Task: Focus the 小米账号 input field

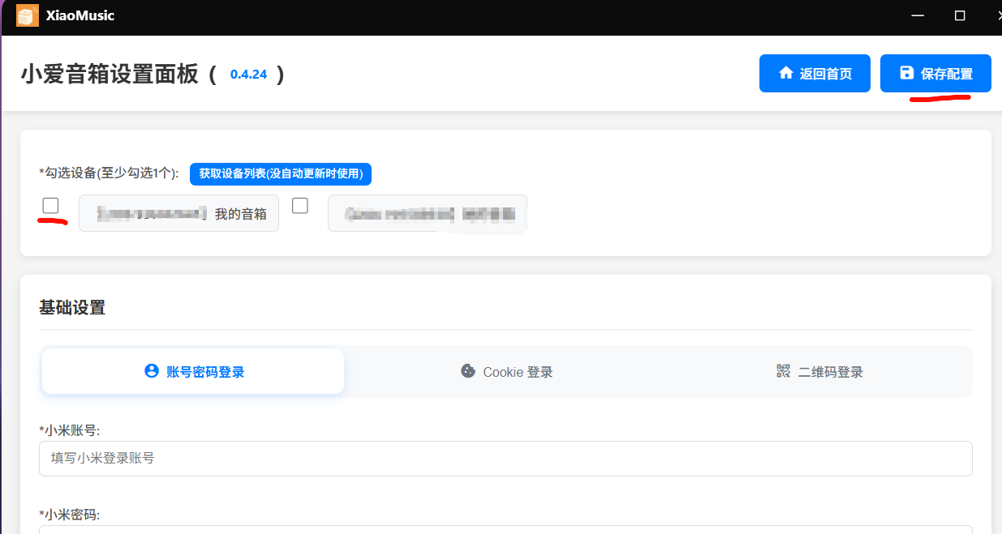Action: tap(505, 459)
